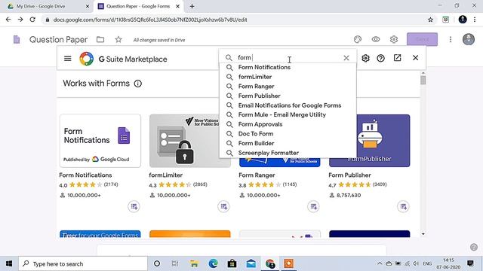Viewport: 483px width, 271px height.
Task: Launch Microsoft Edge from taskbar
Action: point(213,263)
